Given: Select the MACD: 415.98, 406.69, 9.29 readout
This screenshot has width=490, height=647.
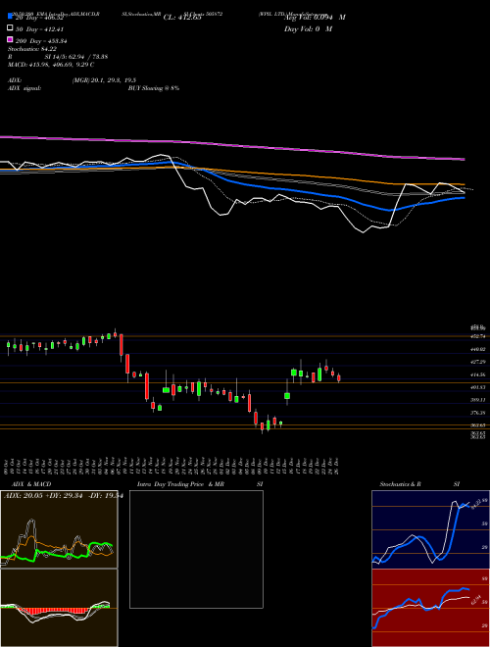Looking at the screenshot, I should click(x=51, y=65).
